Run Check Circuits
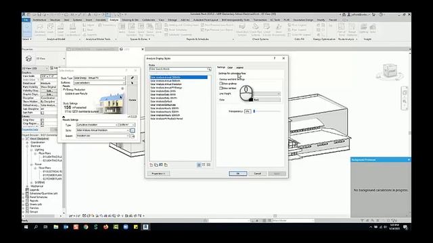Viewport: 433px width, 243px height. point(267,30)
